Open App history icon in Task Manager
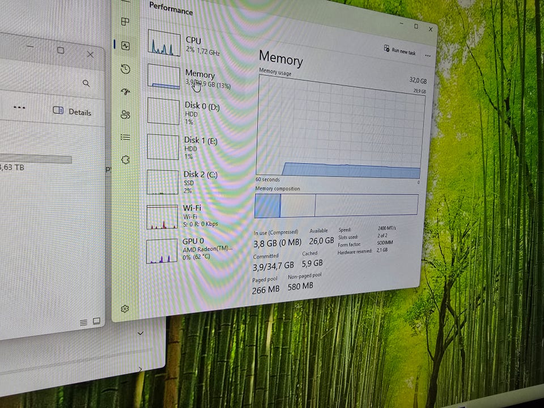Screen dimensions: 544x408 (125, 69)
